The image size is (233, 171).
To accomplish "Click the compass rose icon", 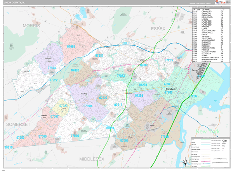I will point(184,163).
